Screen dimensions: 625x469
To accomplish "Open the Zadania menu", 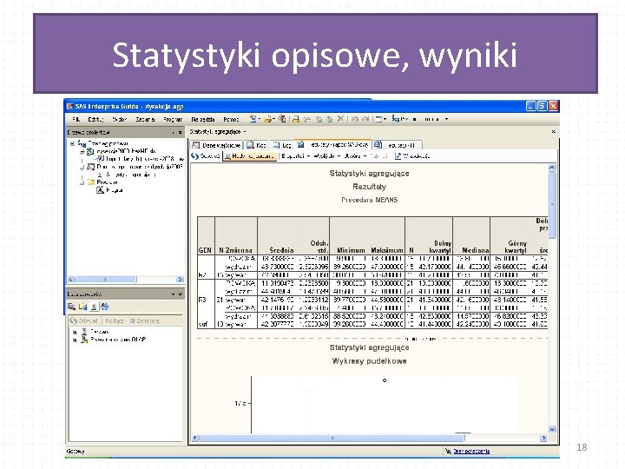I will (x=145, y=119).
